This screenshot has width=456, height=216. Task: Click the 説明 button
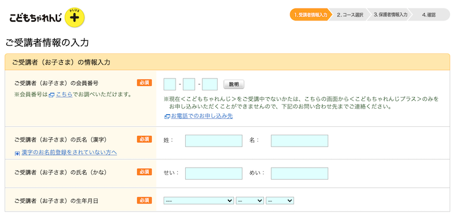(234, 84)
